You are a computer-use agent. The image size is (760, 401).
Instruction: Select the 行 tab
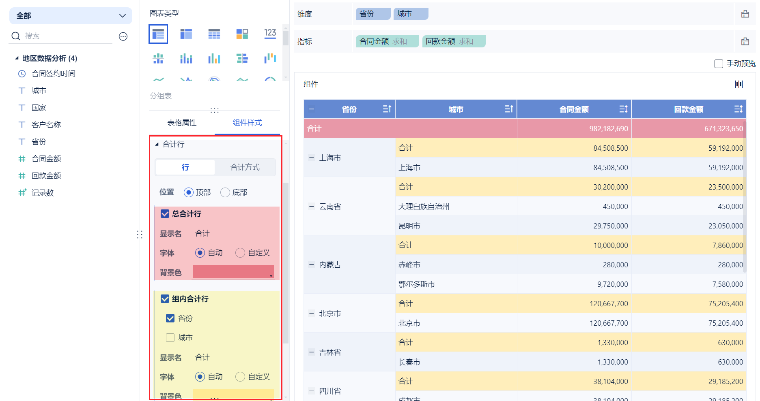[185, 167]
